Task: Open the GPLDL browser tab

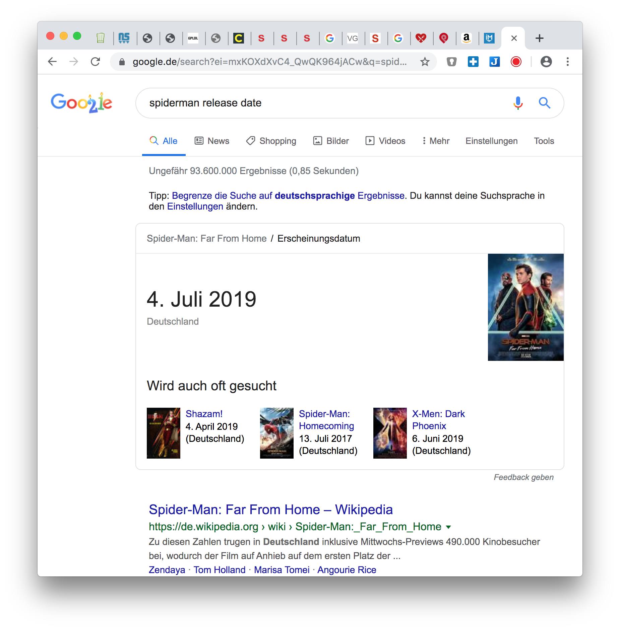Action: (x=193, y=38)
